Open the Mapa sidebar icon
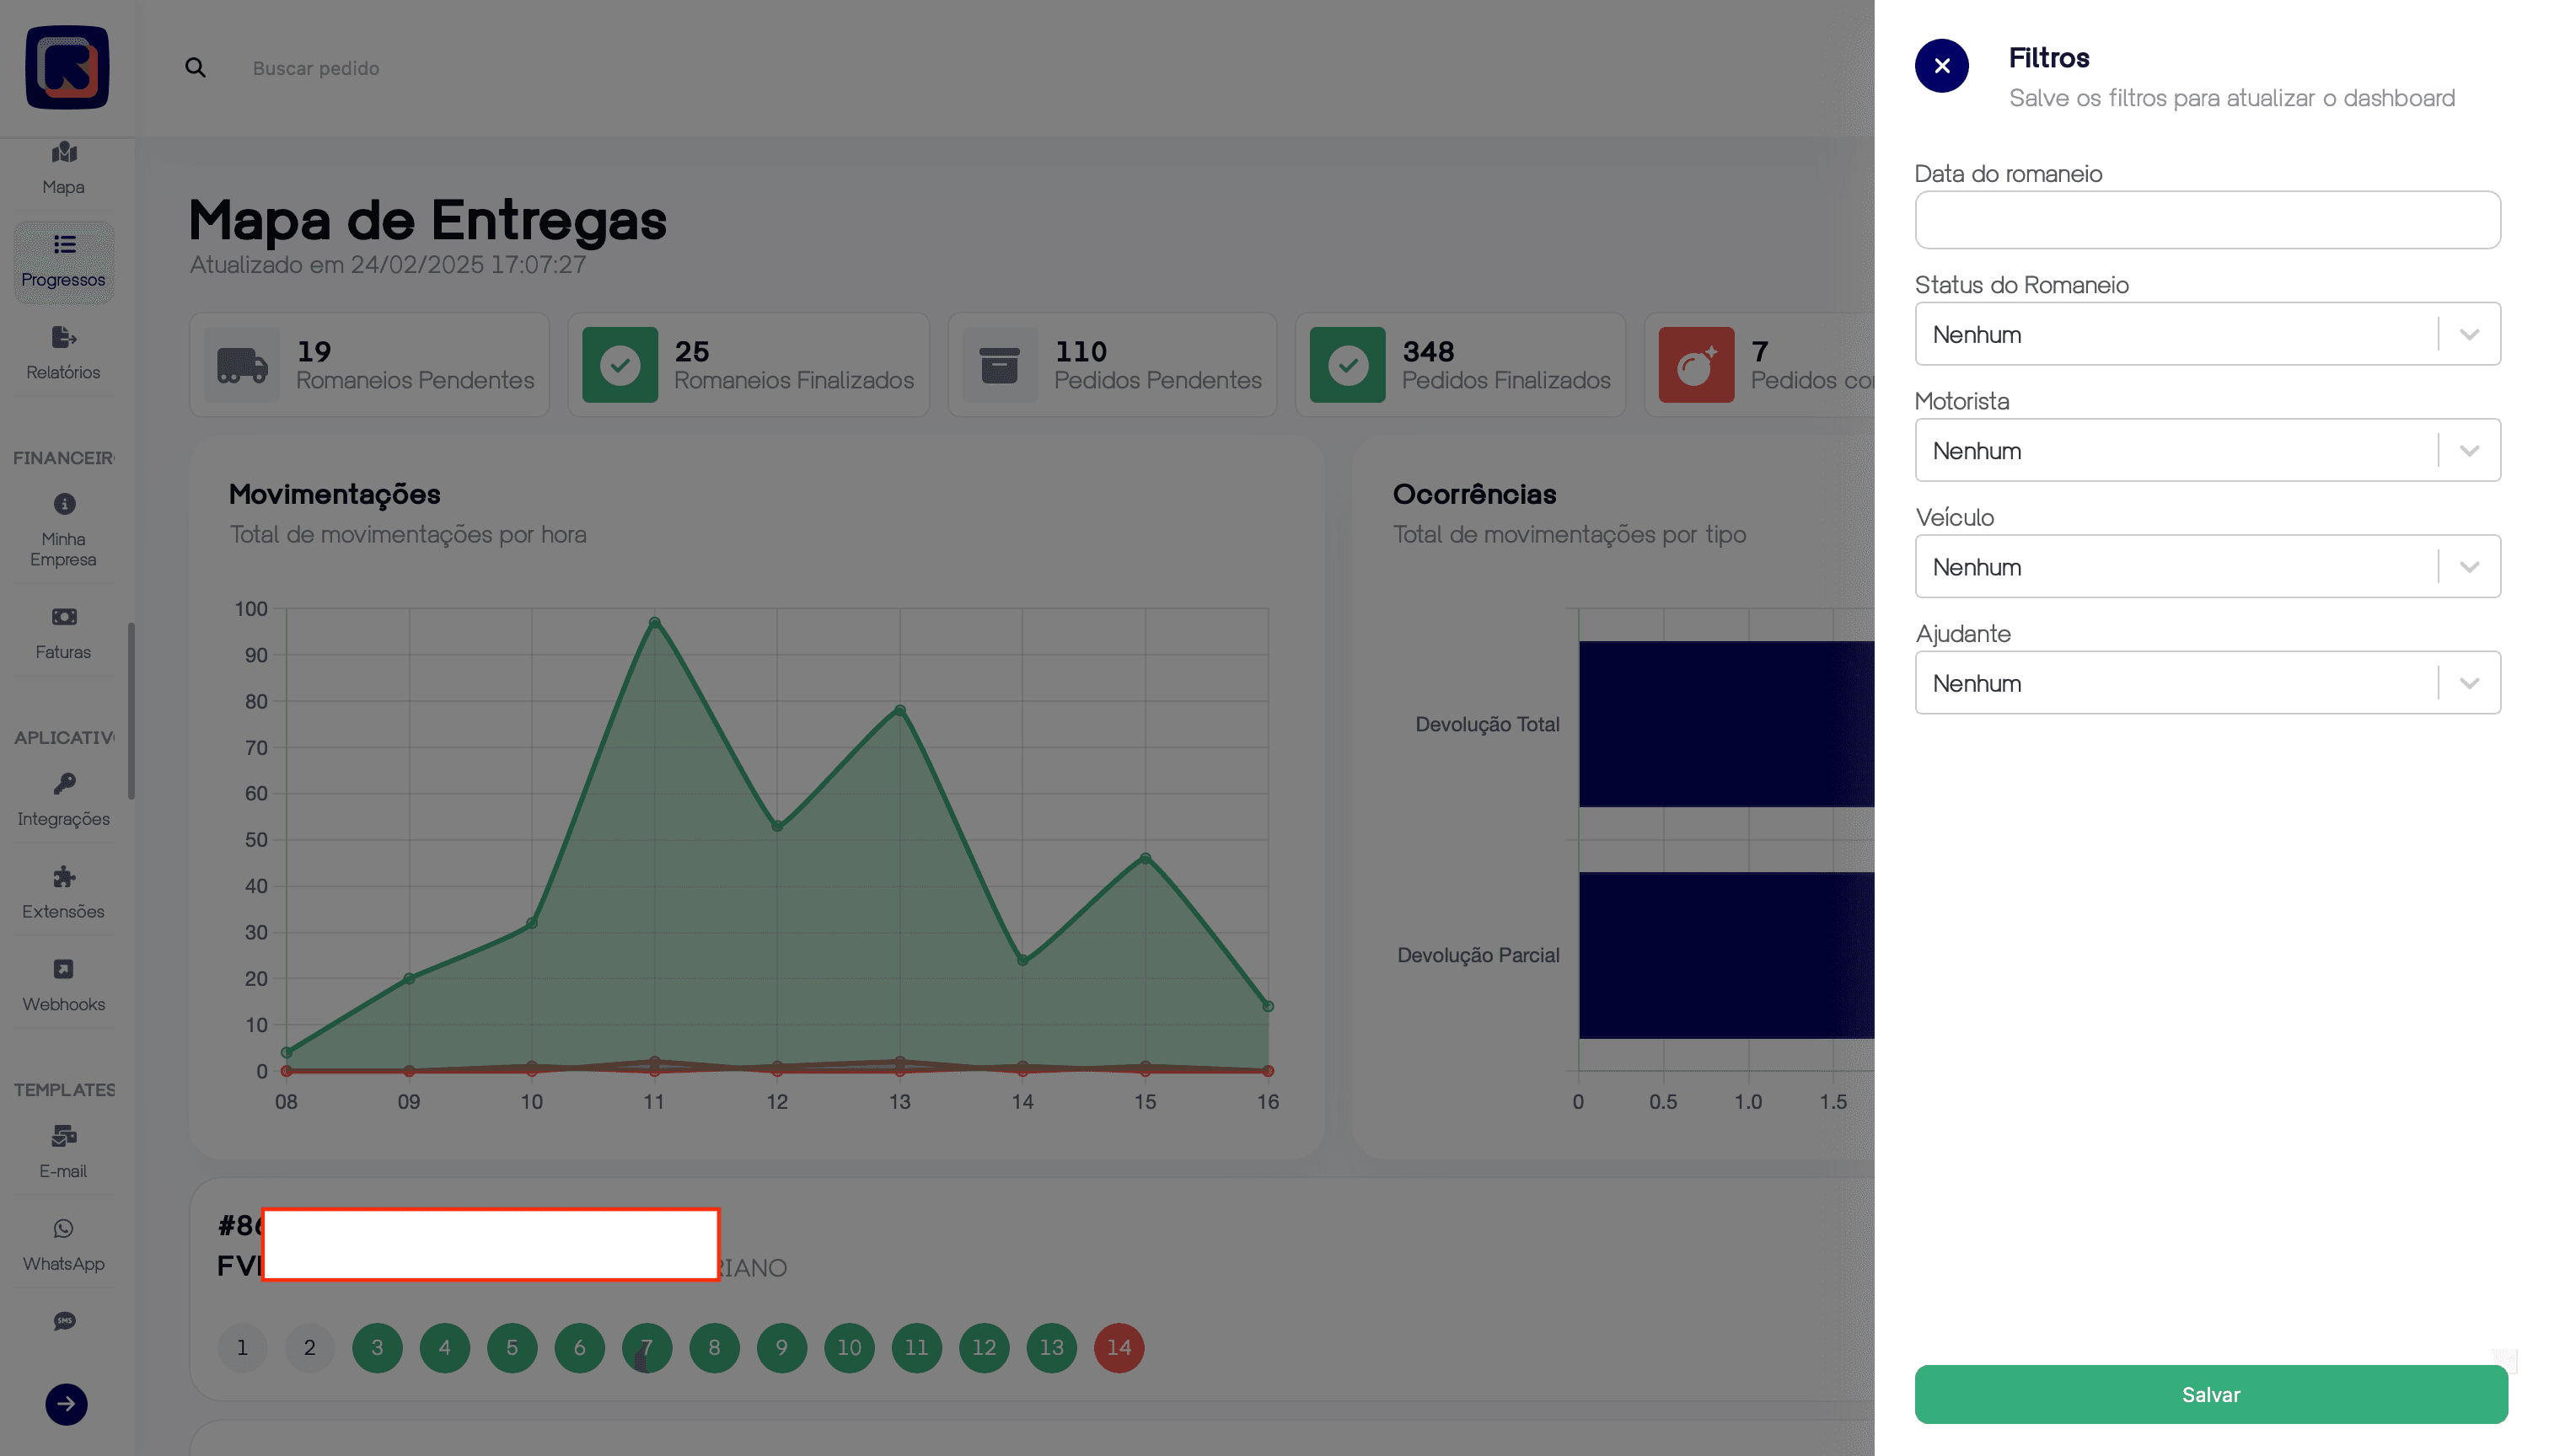This screenshot has width=2549, height=1456. (x=64, y=167)
